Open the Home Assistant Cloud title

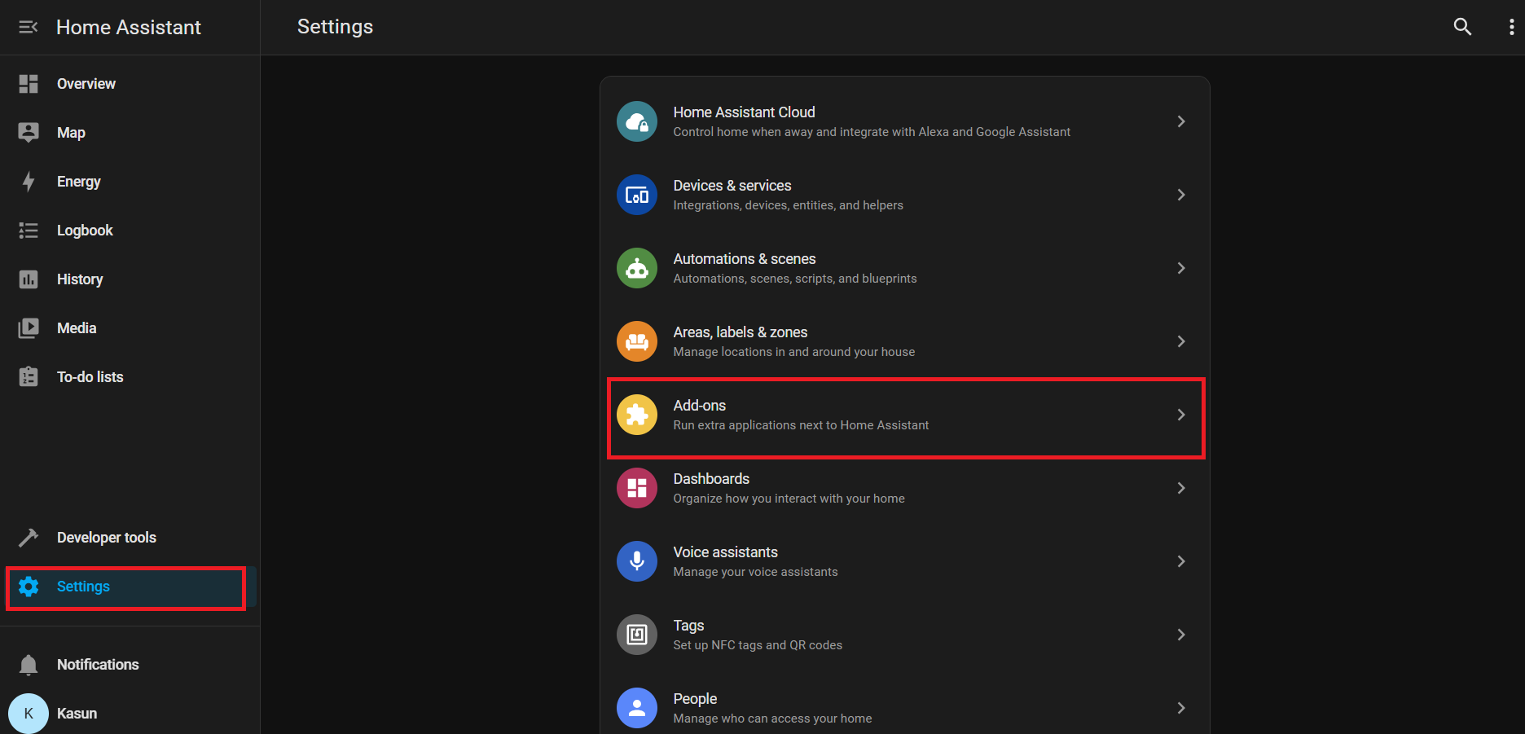click(x=744, y=112)
